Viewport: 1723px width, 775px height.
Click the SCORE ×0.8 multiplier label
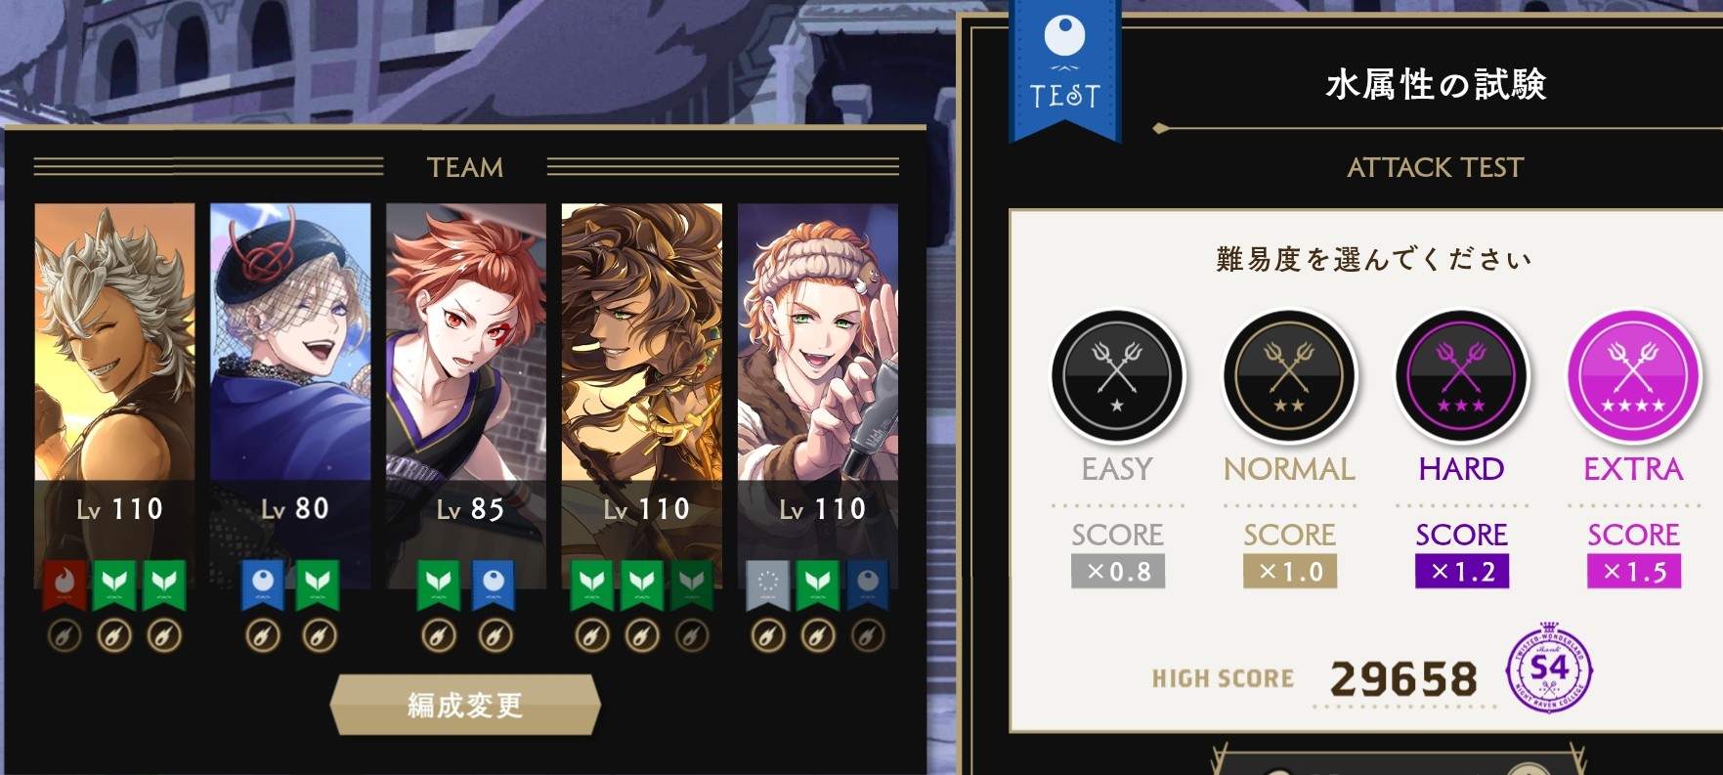pyautogui.click(x=1117, y=554)
